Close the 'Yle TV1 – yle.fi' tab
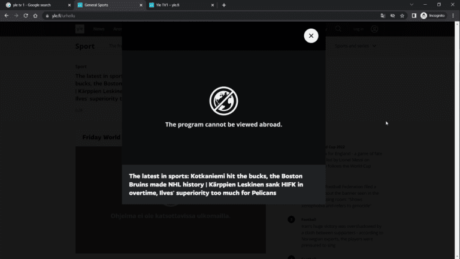The image size is (460, 259). pos(213,5)
